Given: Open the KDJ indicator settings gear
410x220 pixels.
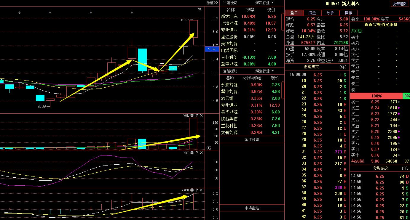Looking at the screenshot, I should [x=192, y=153].
